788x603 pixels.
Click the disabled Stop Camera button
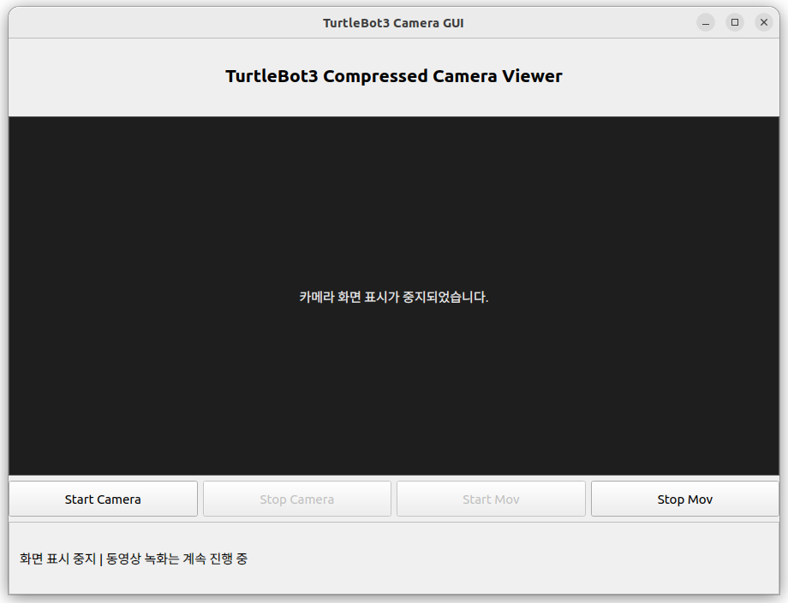click(297, 499)
